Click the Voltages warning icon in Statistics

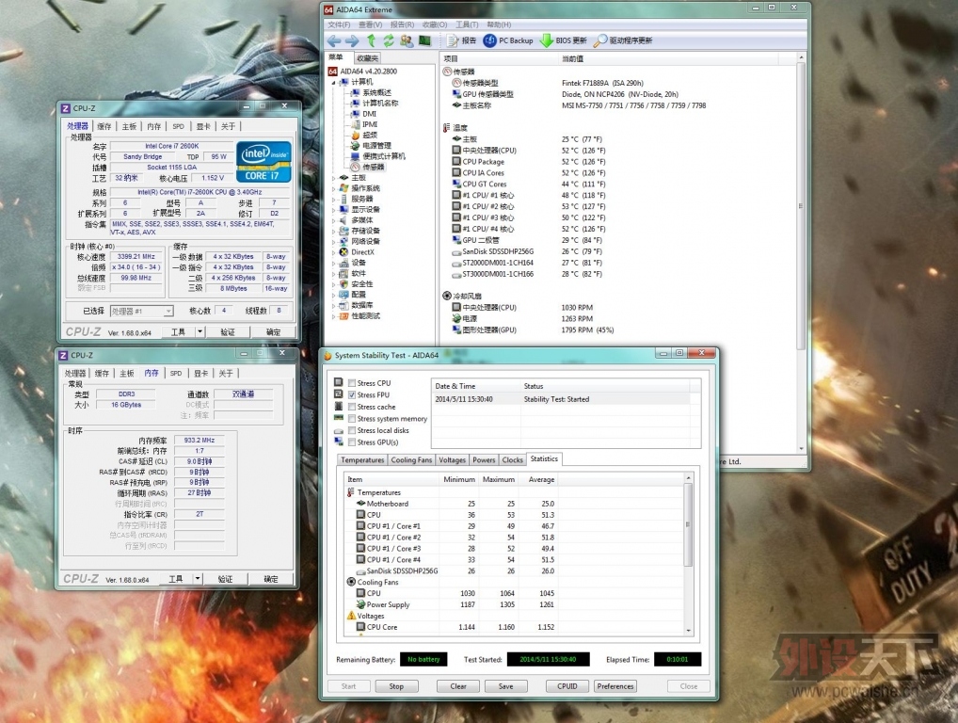(x=351, y=616)
